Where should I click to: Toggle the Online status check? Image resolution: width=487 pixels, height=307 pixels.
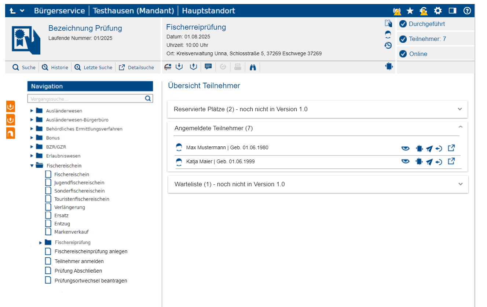click(x=403, y=54)
